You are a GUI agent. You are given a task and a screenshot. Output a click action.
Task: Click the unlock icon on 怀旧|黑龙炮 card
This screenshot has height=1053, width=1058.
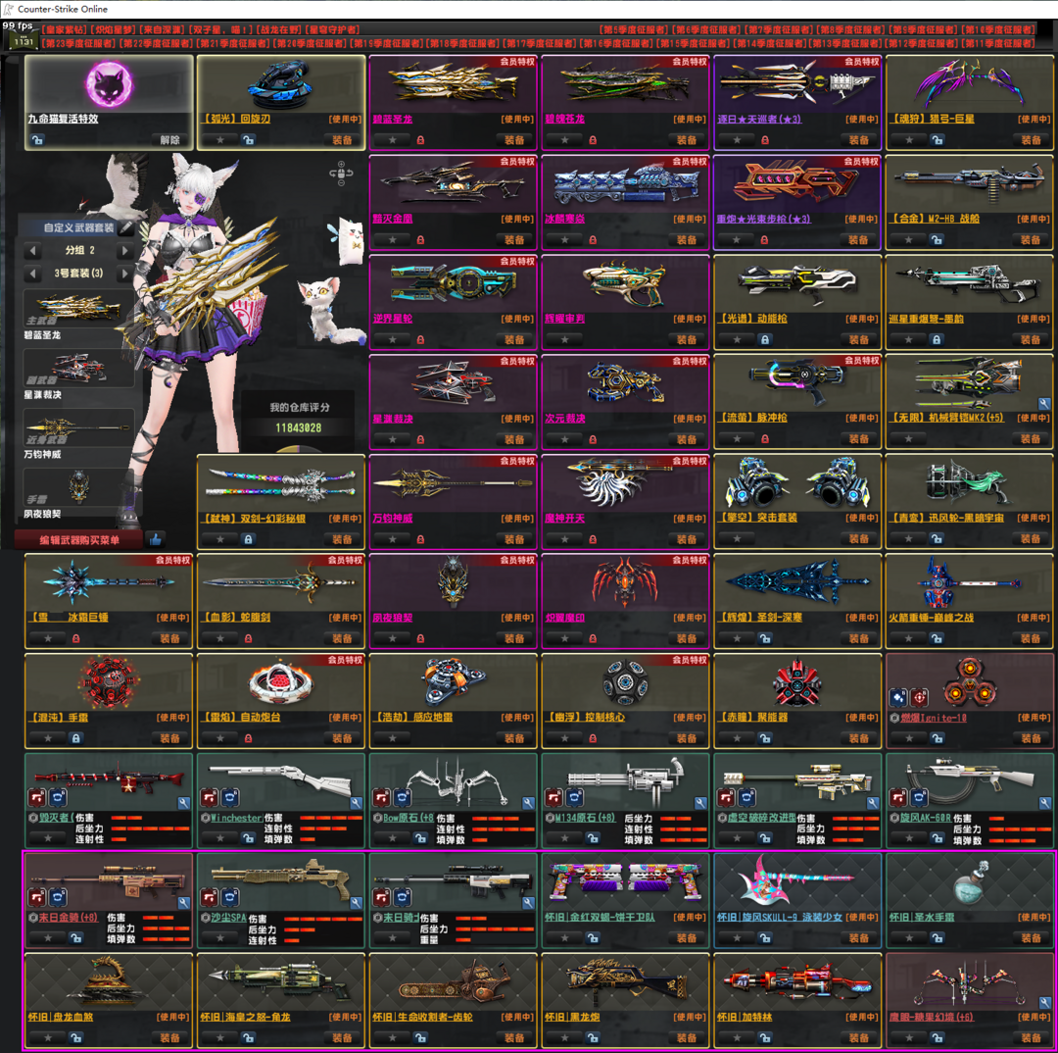click(x=593, y=1037)
